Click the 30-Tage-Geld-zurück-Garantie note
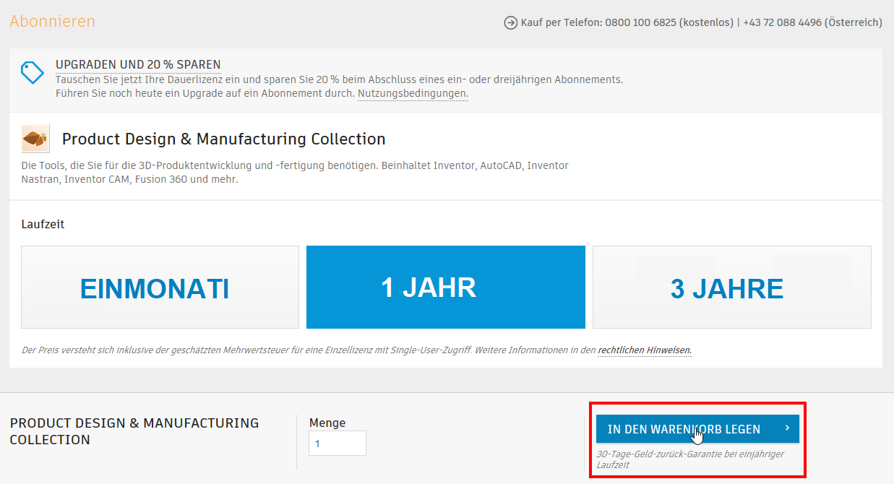This screenshot has width=894, height=484. point(689,459)
